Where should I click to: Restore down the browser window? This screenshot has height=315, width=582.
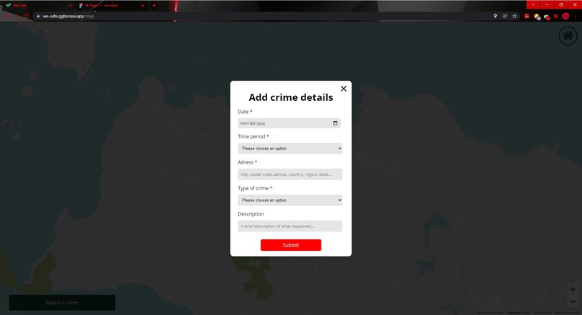pyautogui.click(x=561, y=4)
